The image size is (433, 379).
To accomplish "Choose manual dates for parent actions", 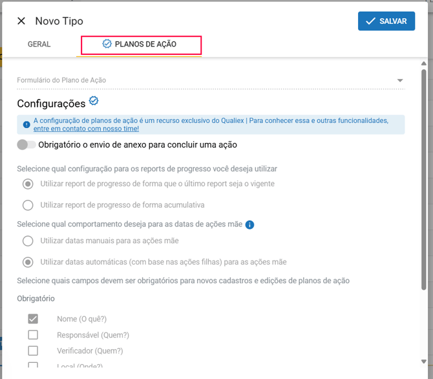I will [x=28, y=241].
